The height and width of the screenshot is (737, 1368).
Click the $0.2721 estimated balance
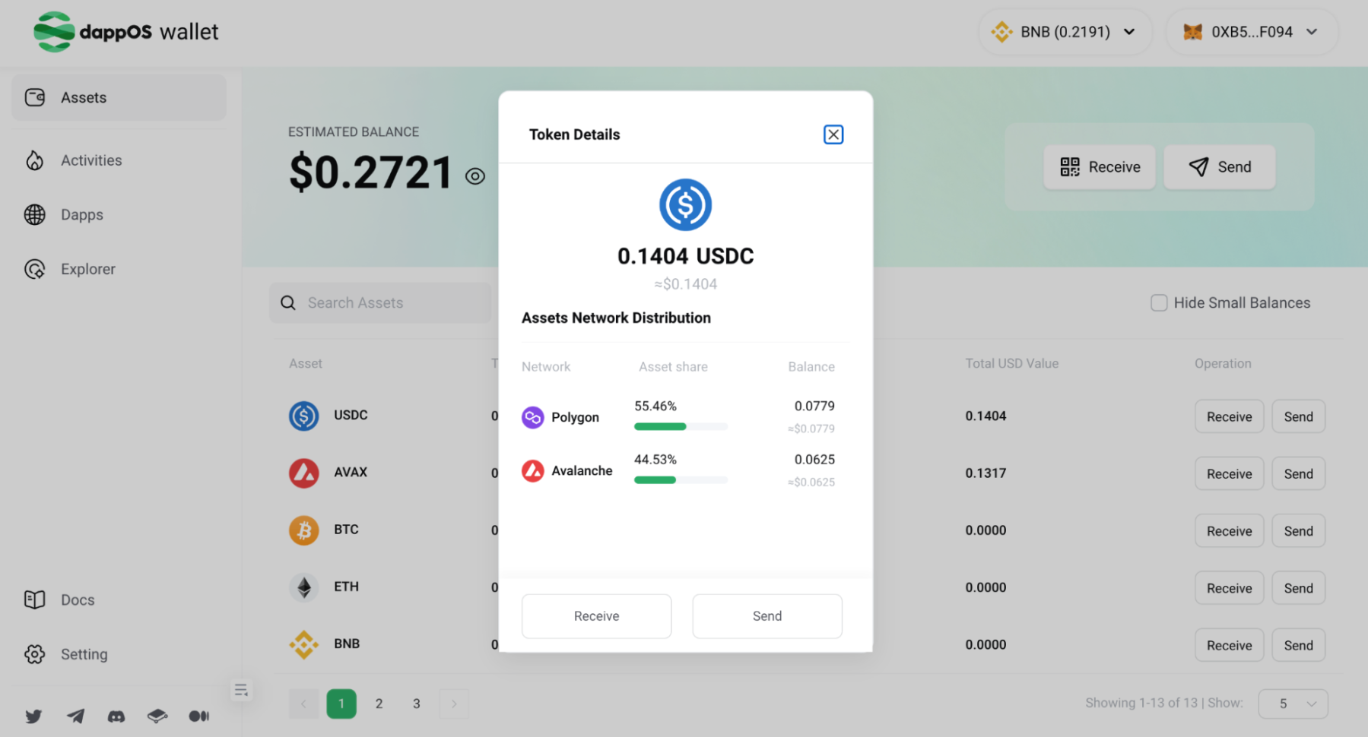click(x=371, y=172)
